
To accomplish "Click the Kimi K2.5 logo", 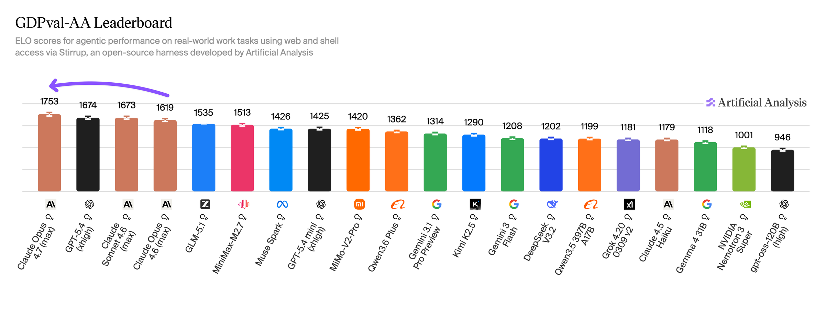I will 475,204.
